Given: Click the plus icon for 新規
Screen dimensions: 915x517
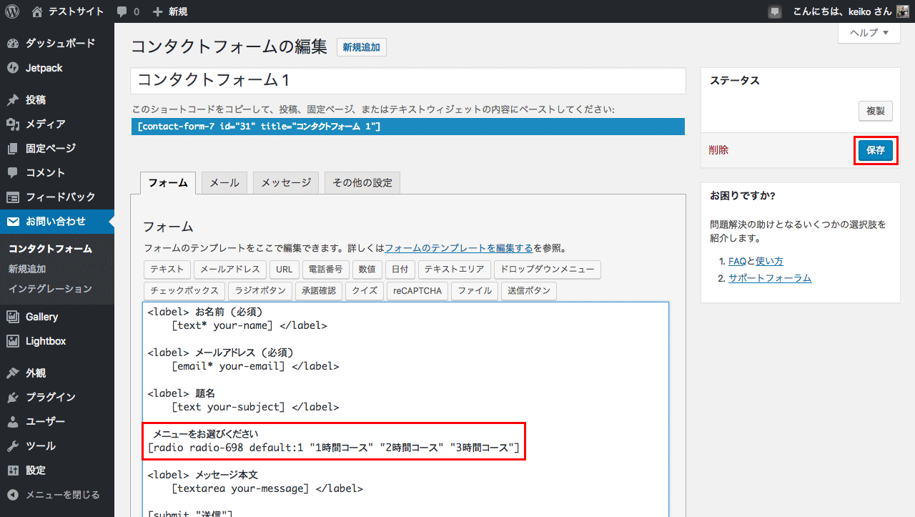Looking at the screenshot, I should click(x=158, y=11).
